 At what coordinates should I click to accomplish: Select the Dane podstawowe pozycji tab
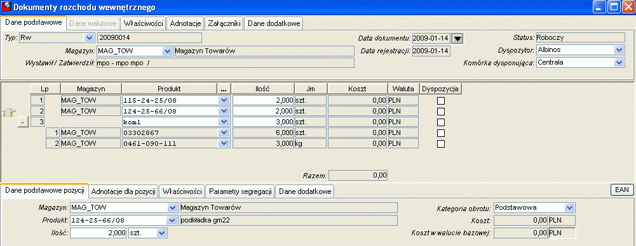45,190
